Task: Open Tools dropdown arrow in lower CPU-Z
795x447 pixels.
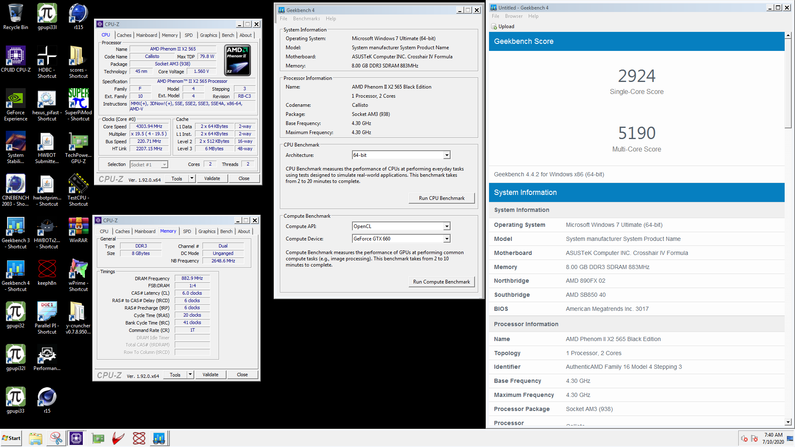Action: click(x=190, y=375)
